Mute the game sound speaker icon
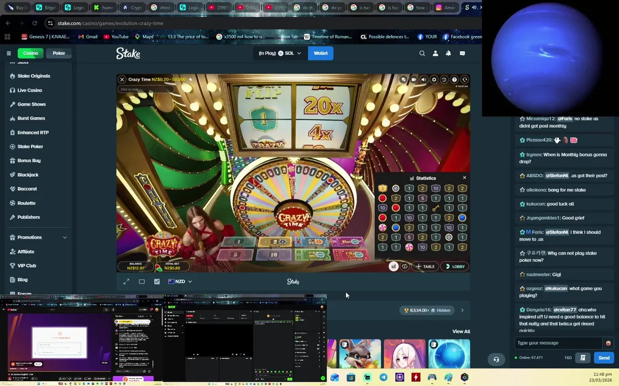 [x=424, y=79]
